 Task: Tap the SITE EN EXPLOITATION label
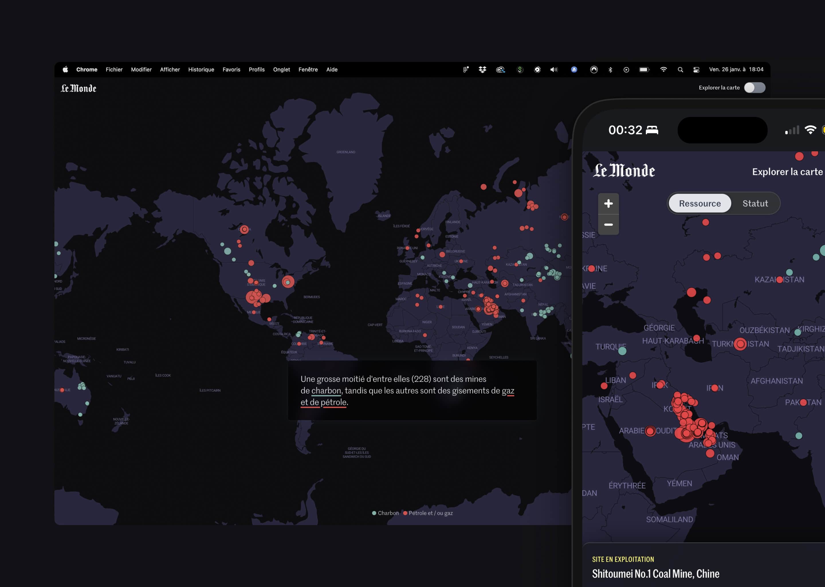623,559
